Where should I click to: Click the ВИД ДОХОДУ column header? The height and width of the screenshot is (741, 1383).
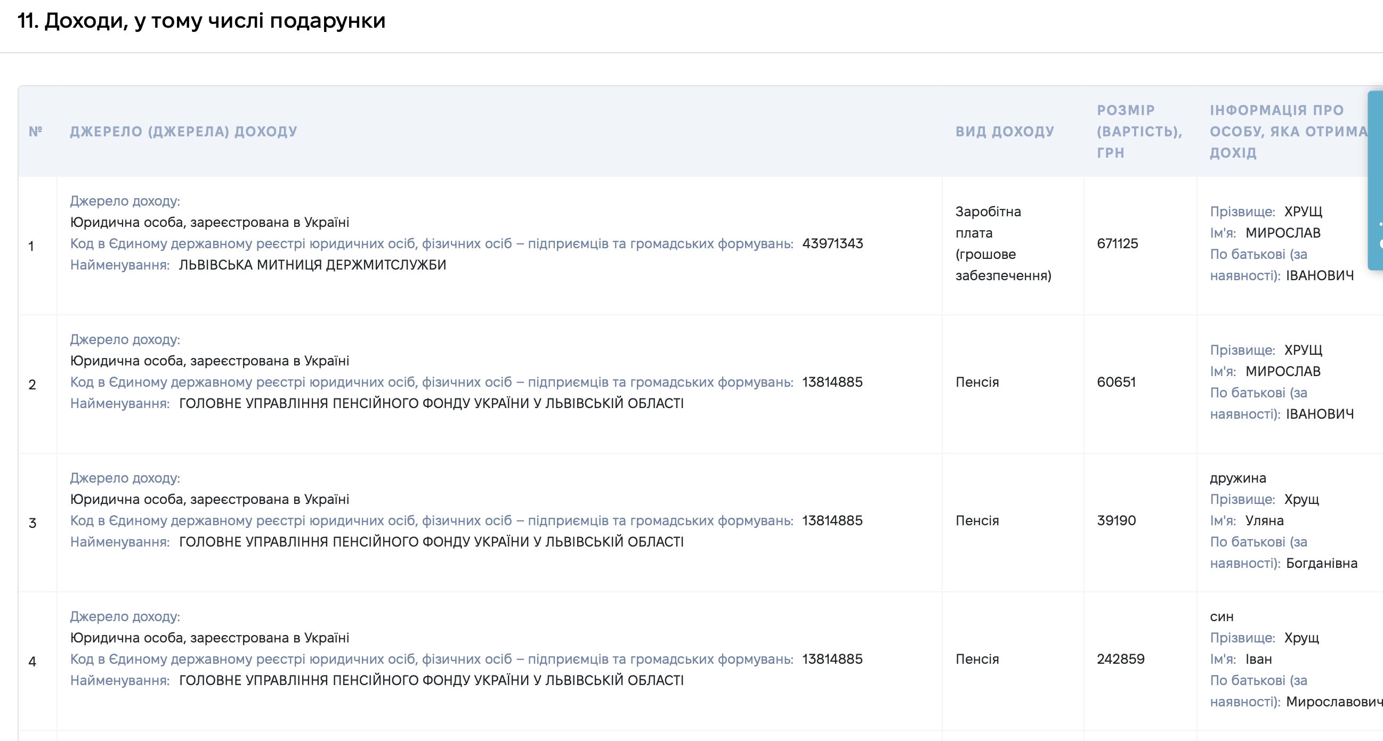pos(1005,132)
